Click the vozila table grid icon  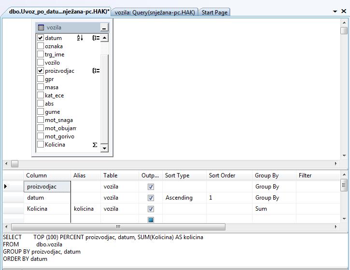click(x=41, y=27)
